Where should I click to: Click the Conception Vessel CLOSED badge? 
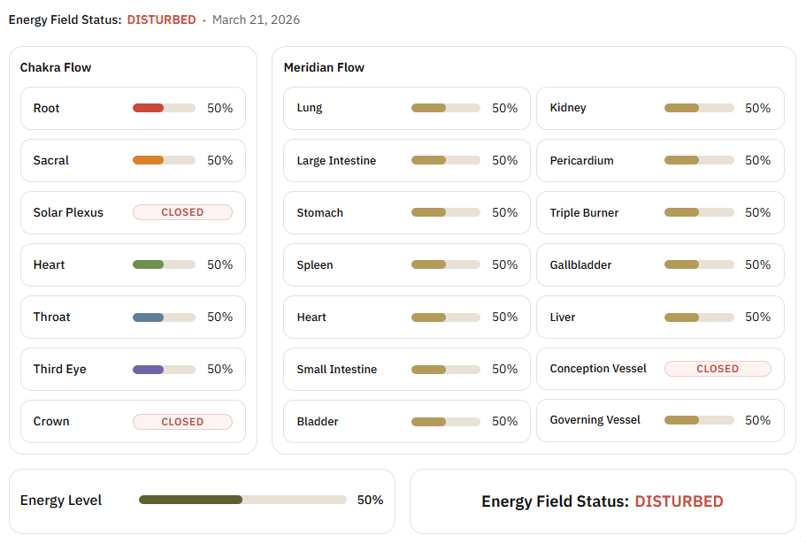(x=717, y=369)
